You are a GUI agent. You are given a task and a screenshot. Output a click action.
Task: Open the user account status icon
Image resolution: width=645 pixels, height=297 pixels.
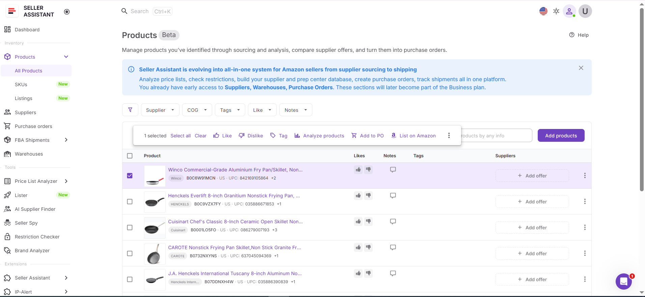click(569, 11)
